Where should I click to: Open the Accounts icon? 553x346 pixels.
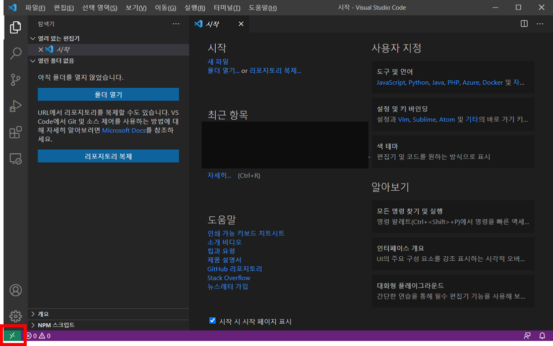(x=15, y=291)
